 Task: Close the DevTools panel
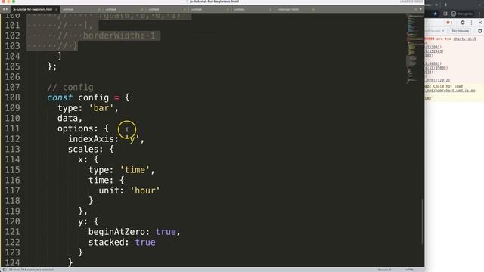pyautogui.click(x=480, y=23)
